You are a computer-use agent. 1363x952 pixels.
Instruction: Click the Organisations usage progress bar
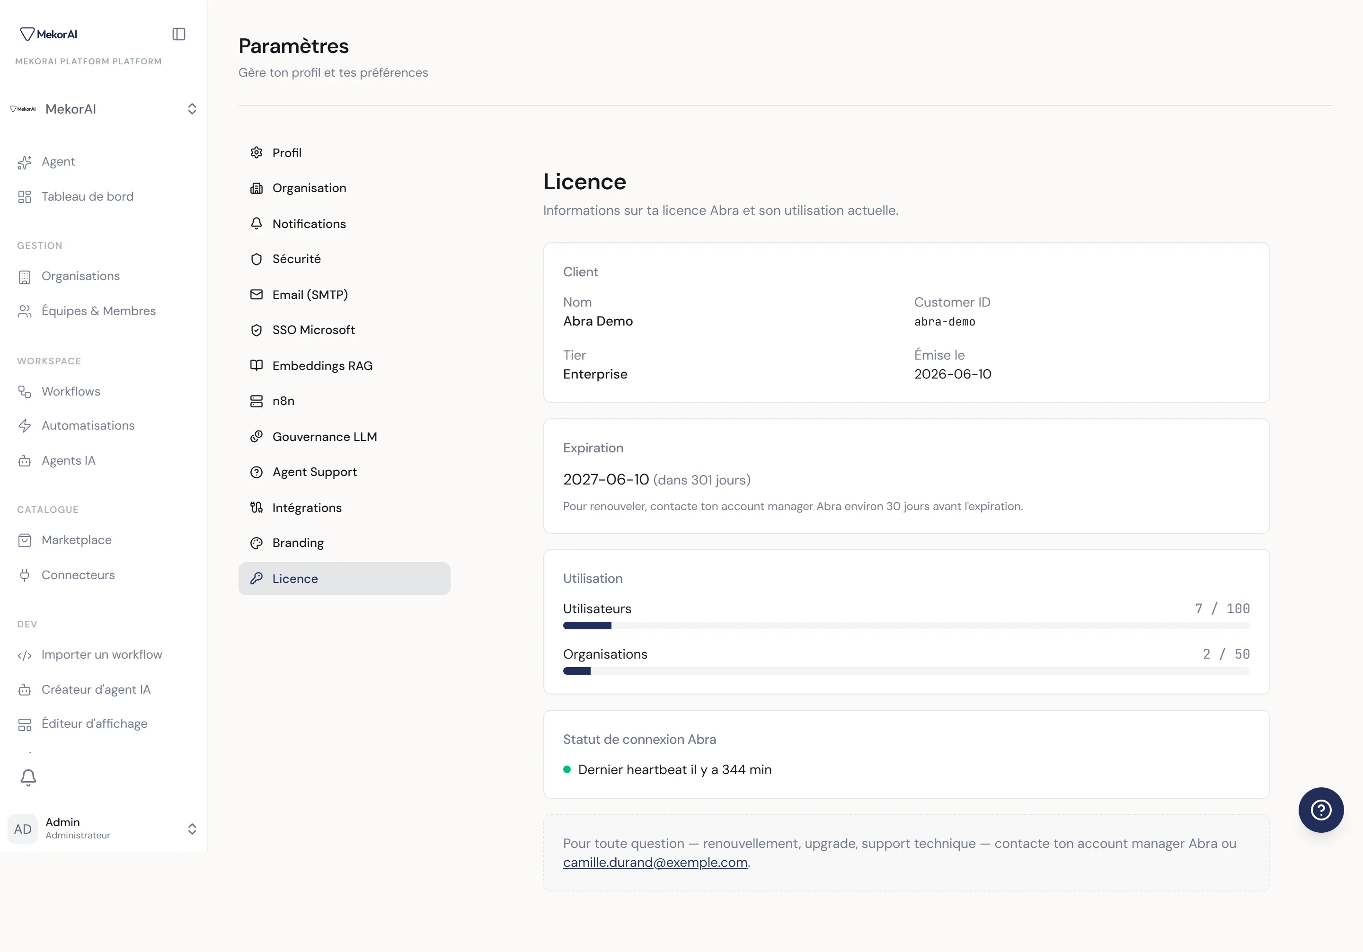tap(906, 671)
